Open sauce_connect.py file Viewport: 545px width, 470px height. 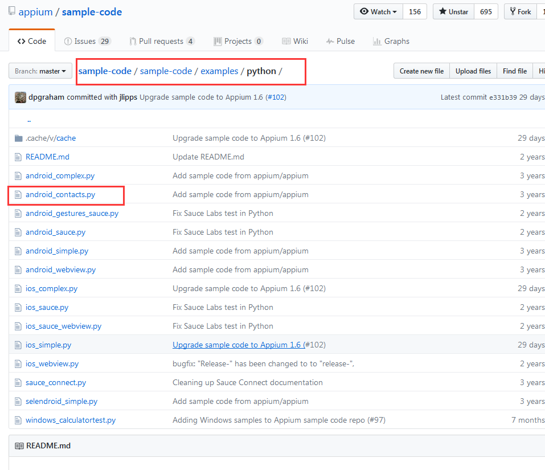(x=56, y=382)
